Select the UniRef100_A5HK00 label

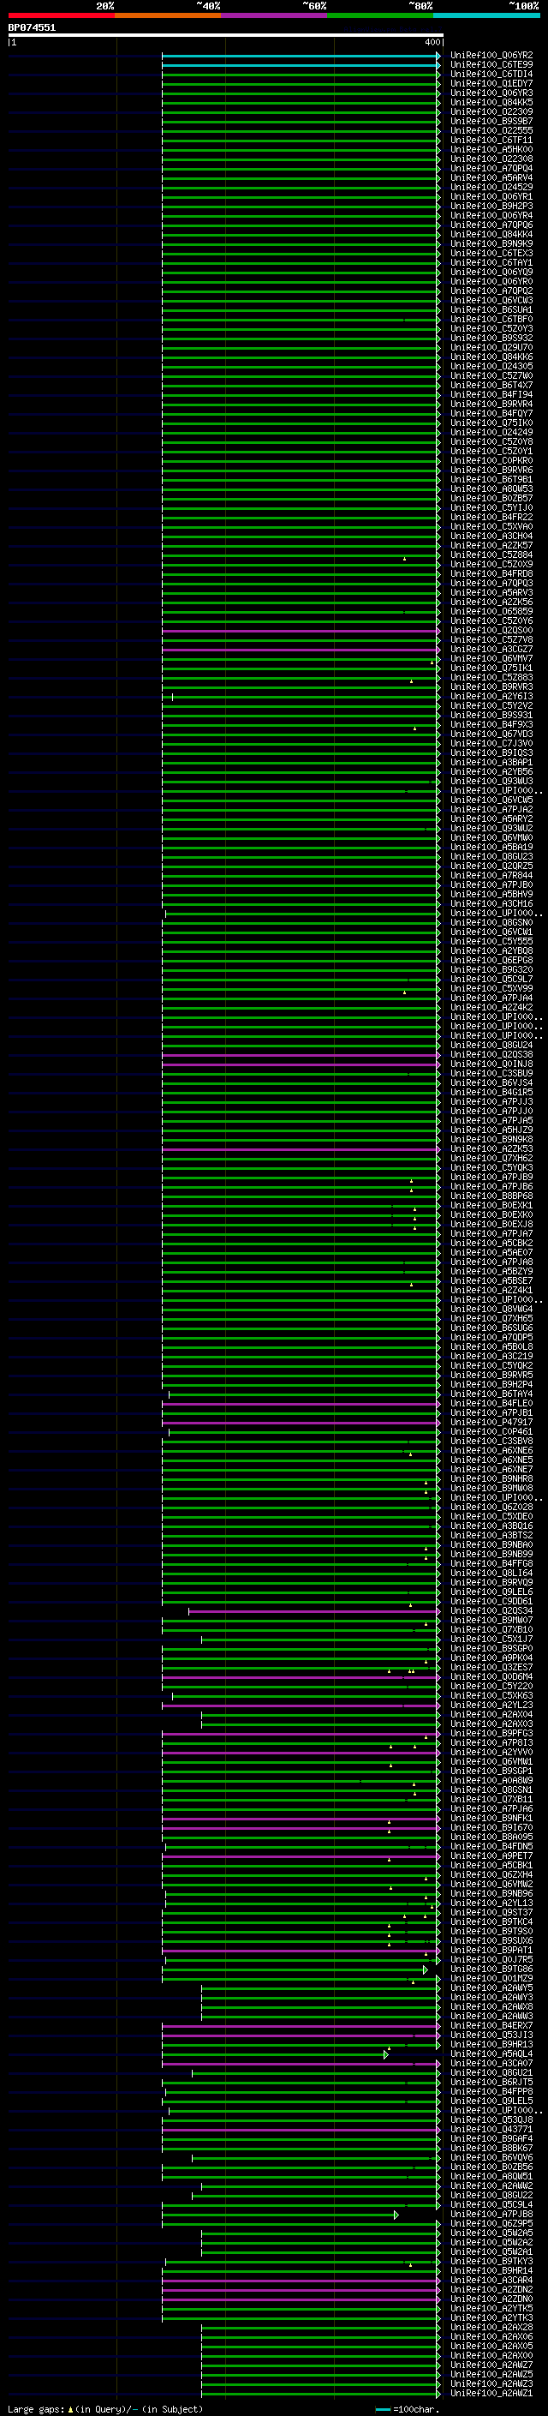491,149
